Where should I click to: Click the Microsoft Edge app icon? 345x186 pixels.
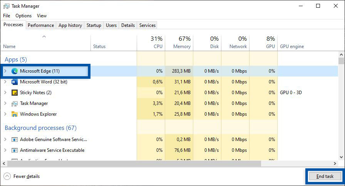point(15,71)
